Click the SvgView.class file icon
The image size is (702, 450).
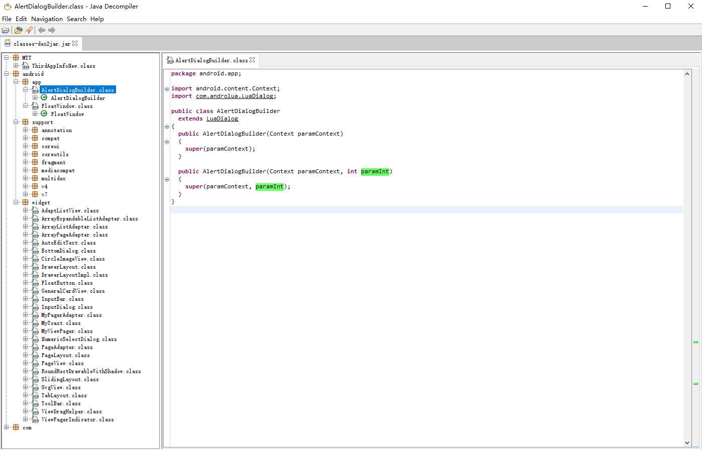click(35, 387)
